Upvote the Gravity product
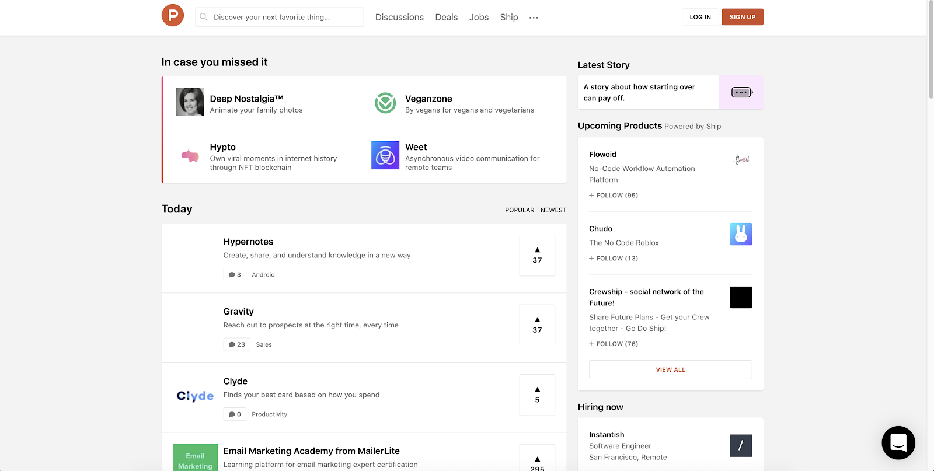This screenshot has height=471, width=934. pos(537,325)
